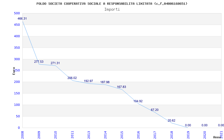The width and height of the screenshot is (224, 140).
Task: Select the 277.53 data point label
Action: tap(39, 62)
